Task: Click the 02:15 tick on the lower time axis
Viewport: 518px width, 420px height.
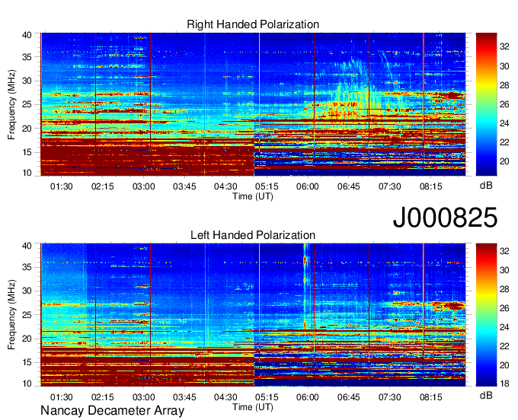Action: click(x=102, y=397)
